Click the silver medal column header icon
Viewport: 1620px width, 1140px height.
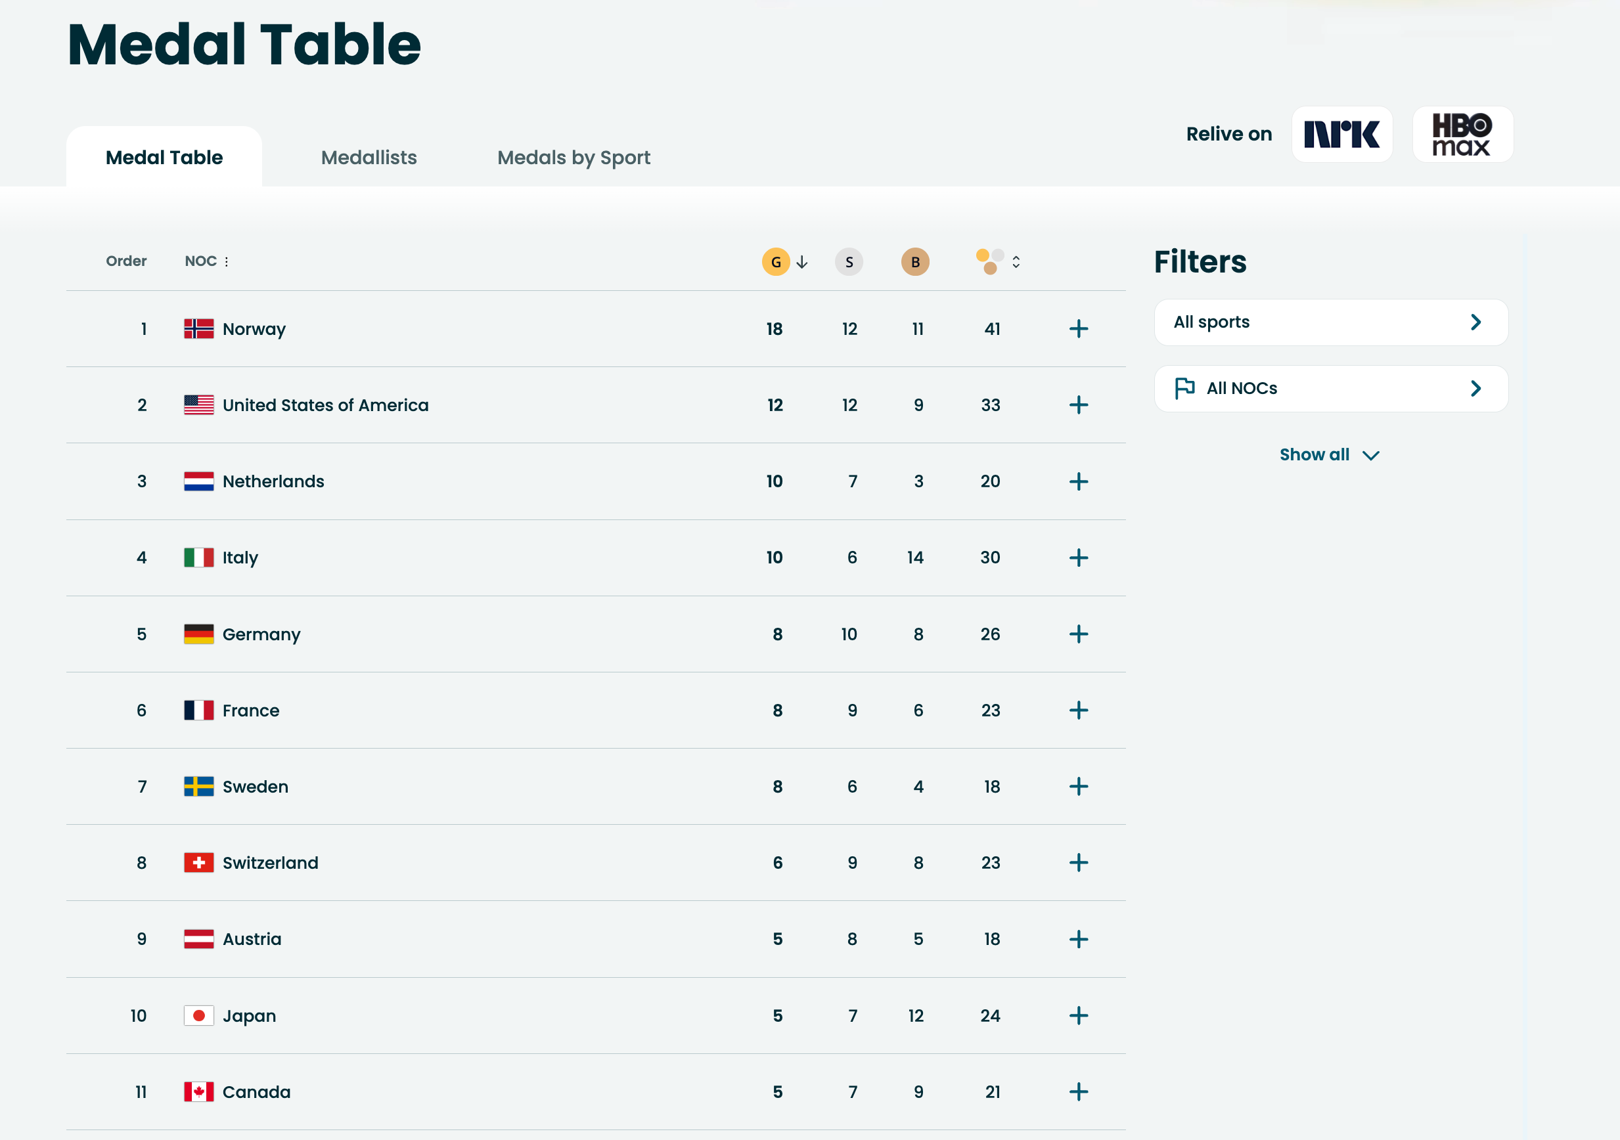tap(849, 261)
